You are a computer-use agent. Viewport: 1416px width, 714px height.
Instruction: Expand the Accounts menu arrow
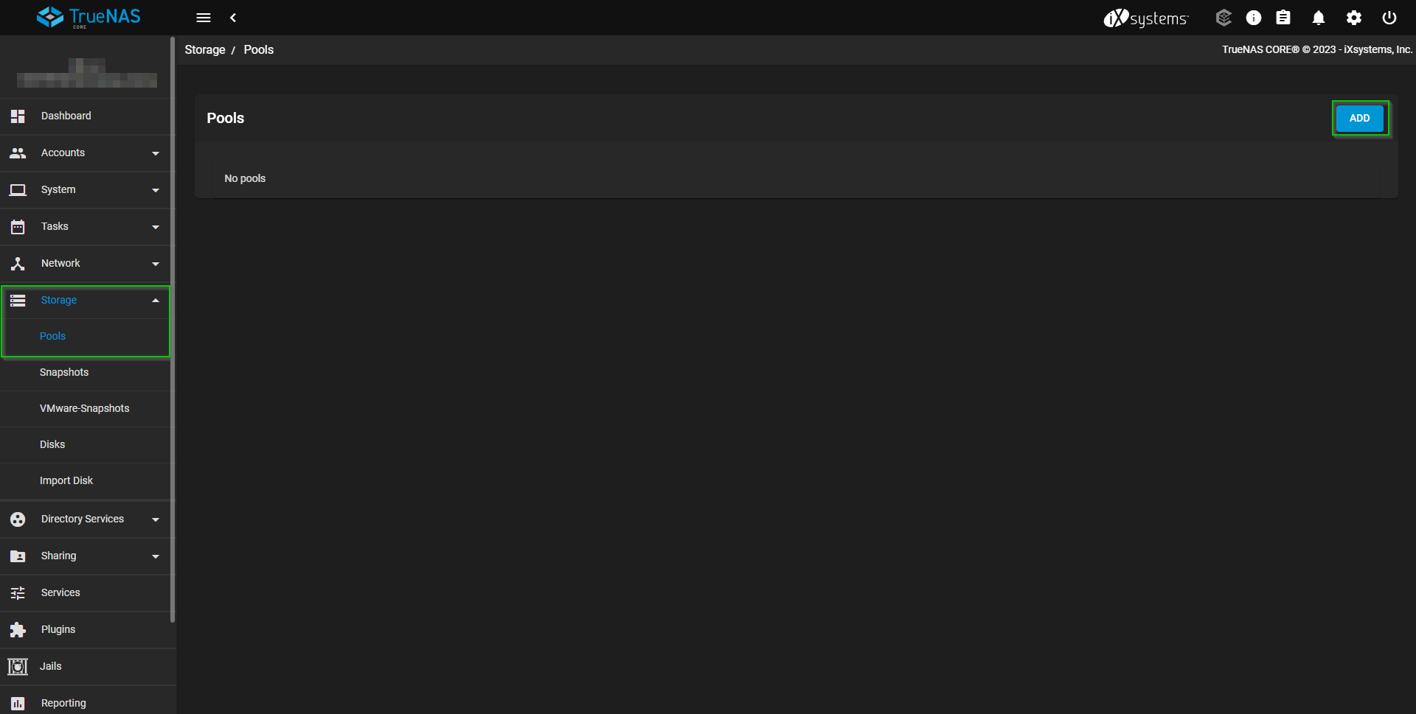(x=156, y=153)
